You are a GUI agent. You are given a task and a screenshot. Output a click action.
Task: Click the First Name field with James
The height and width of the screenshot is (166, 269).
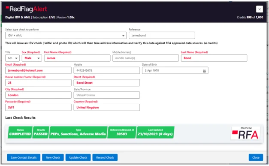(x=77, y=58)
